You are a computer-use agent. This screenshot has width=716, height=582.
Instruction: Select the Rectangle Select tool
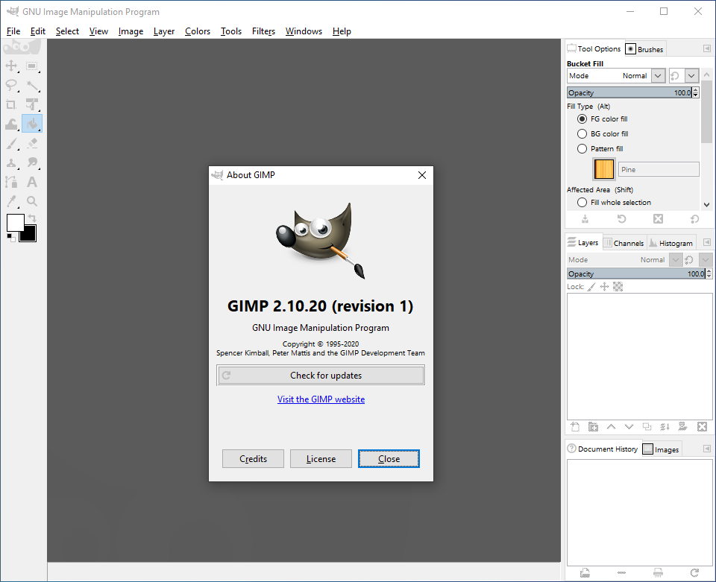click(x=31, y=66)
